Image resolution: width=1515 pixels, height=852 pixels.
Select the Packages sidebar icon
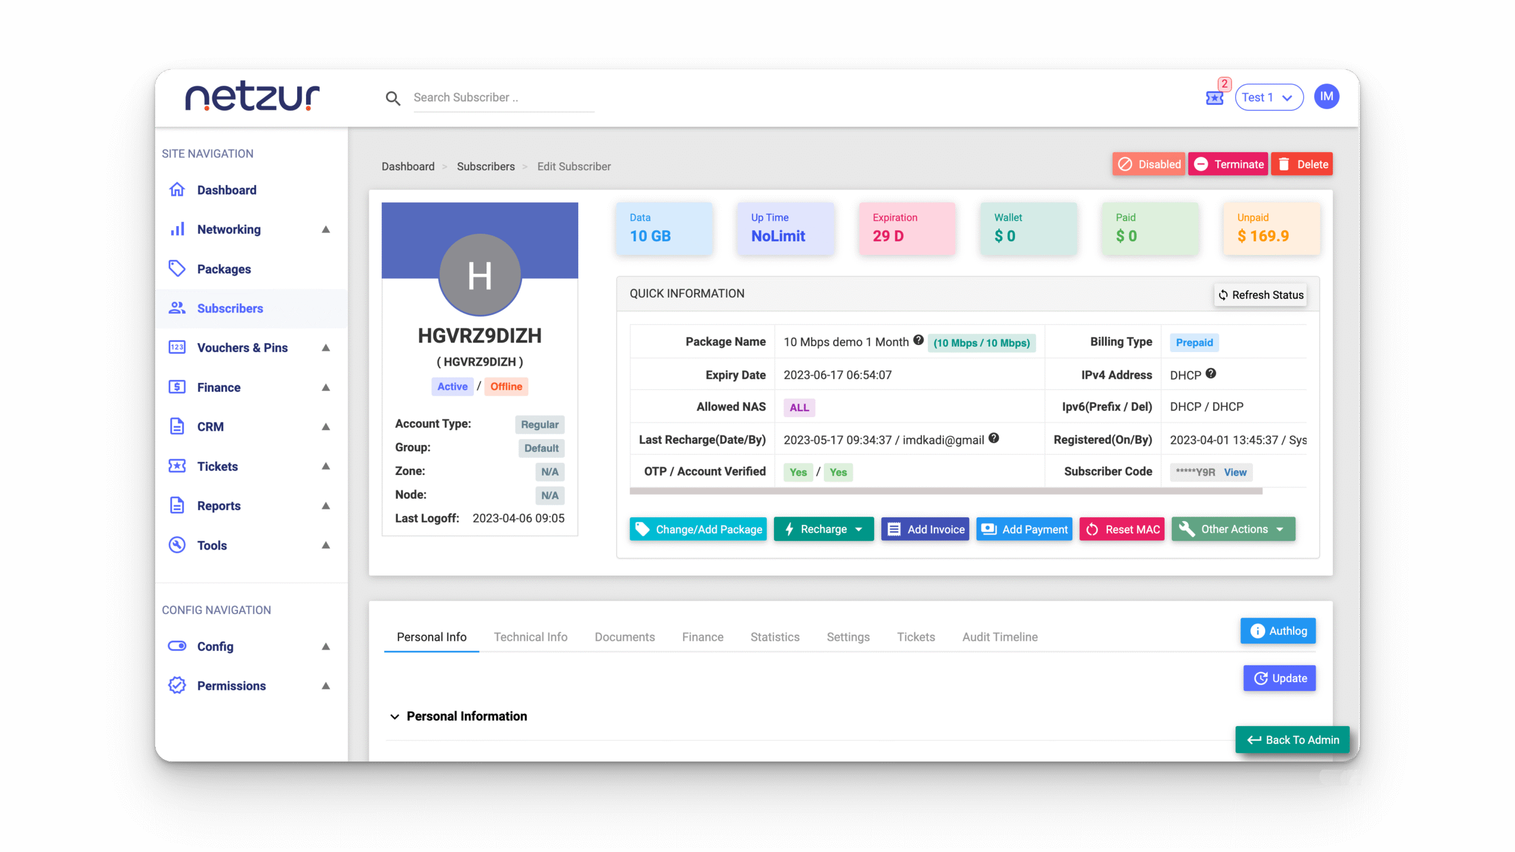pos(178,269)
